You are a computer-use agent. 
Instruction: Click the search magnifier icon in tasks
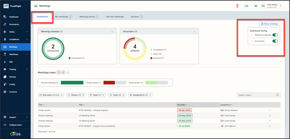click(x=278, y=95)
